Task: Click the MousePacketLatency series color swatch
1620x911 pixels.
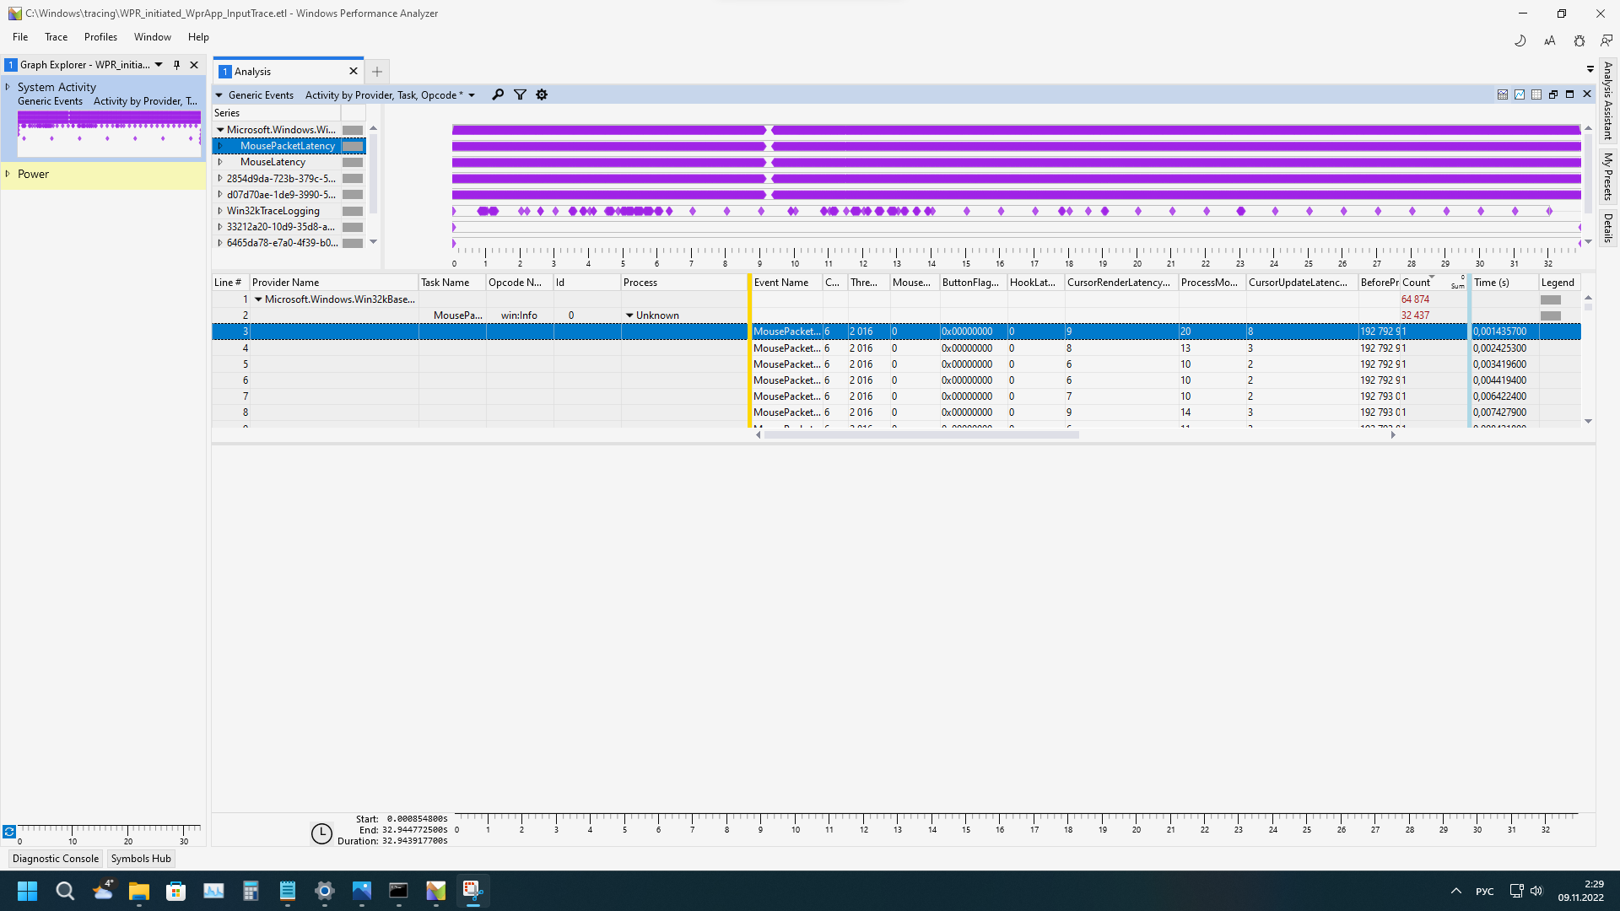Action: 353,147
